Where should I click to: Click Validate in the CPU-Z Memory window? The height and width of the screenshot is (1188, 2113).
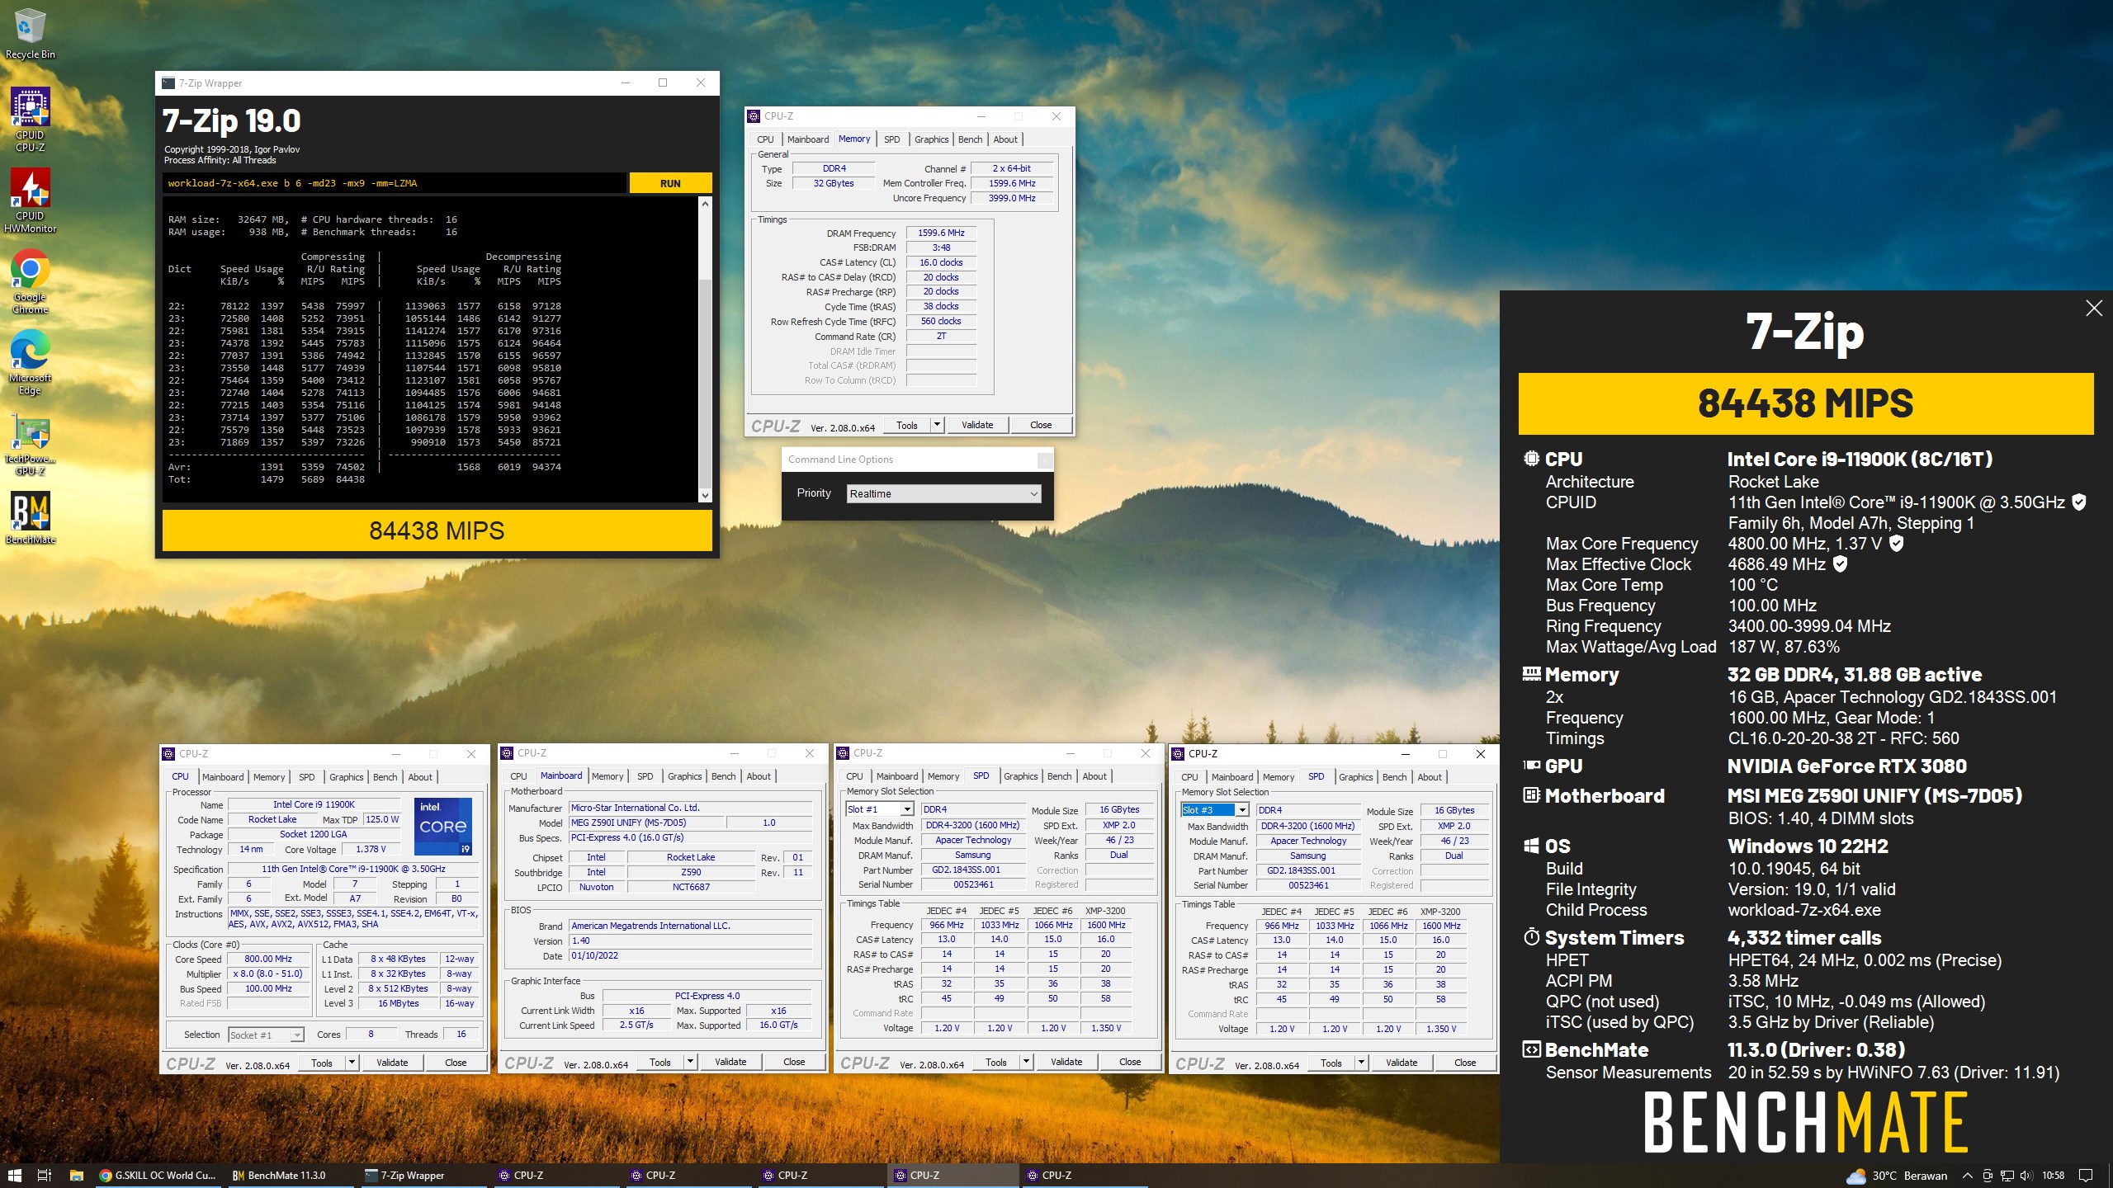pyautogui.click(x=977, y=425)
